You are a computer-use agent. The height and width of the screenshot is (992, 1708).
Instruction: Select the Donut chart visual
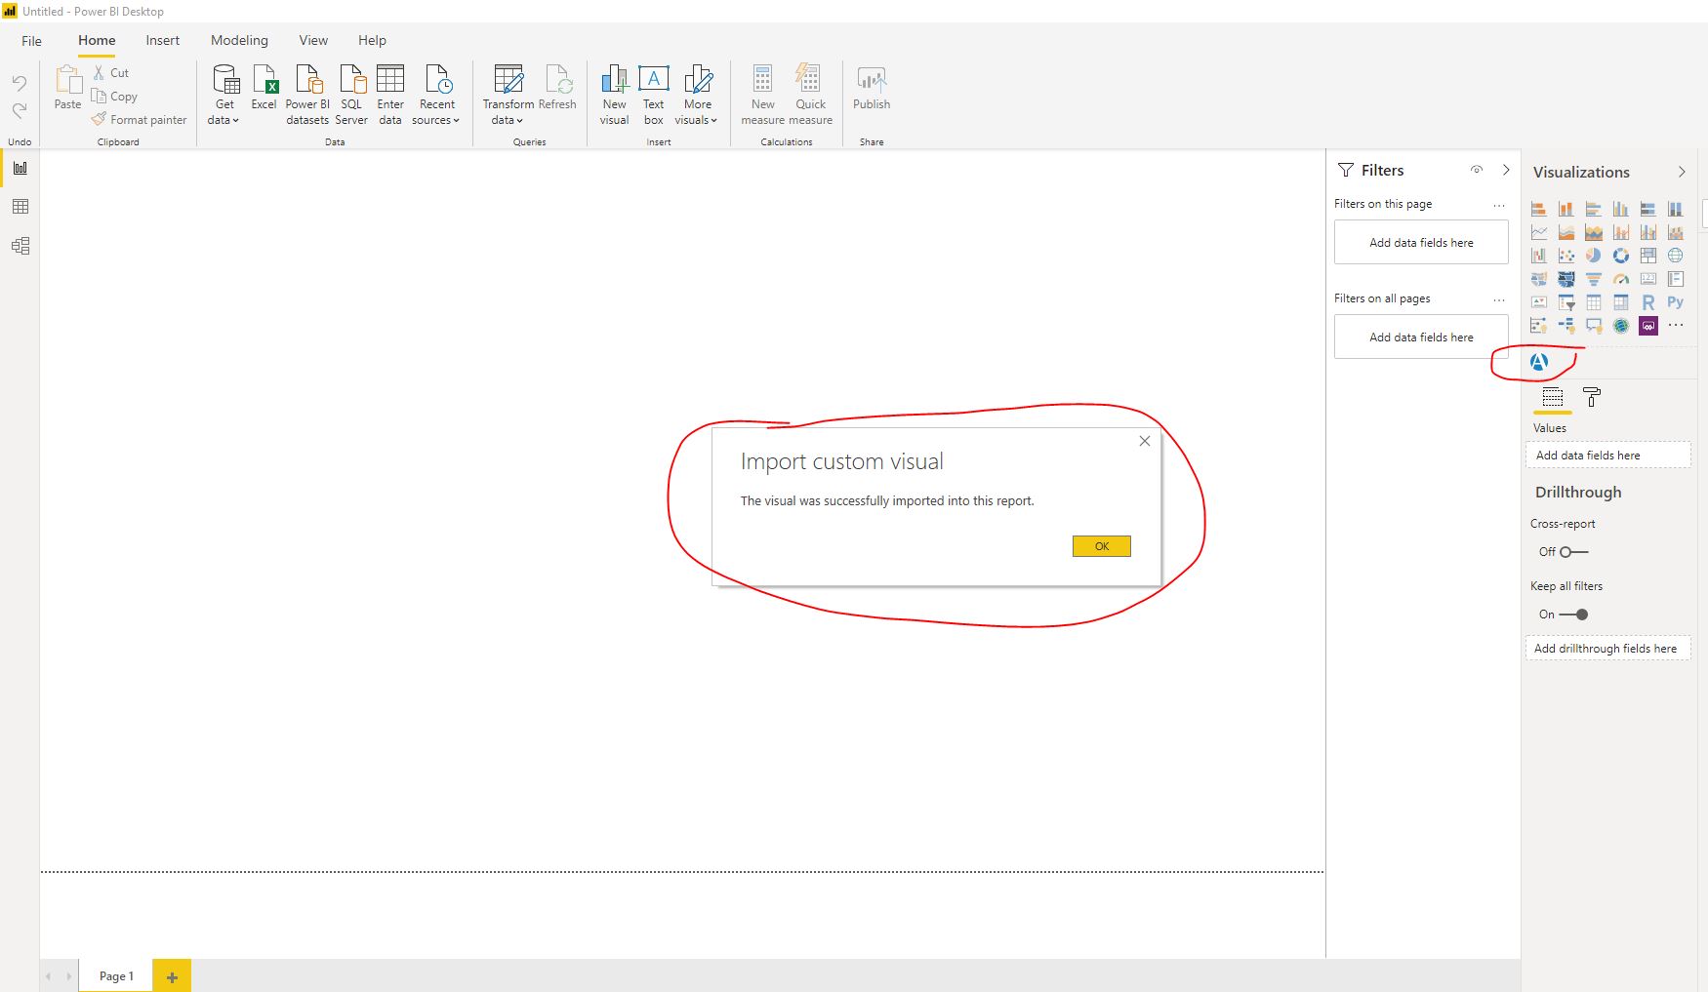[x=1621, y=256]
